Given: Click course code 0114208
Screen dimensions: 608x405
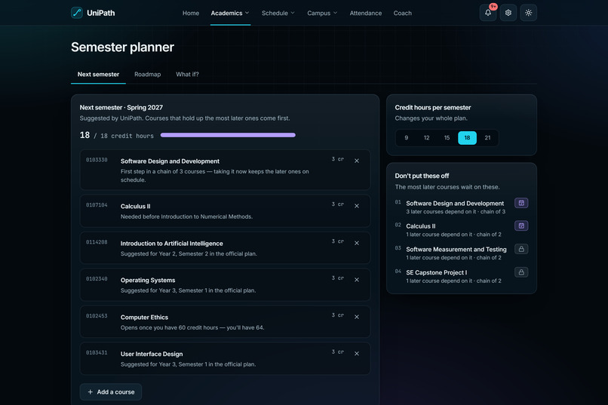Looking at the screenshot, I should click(x=97, y=242).
